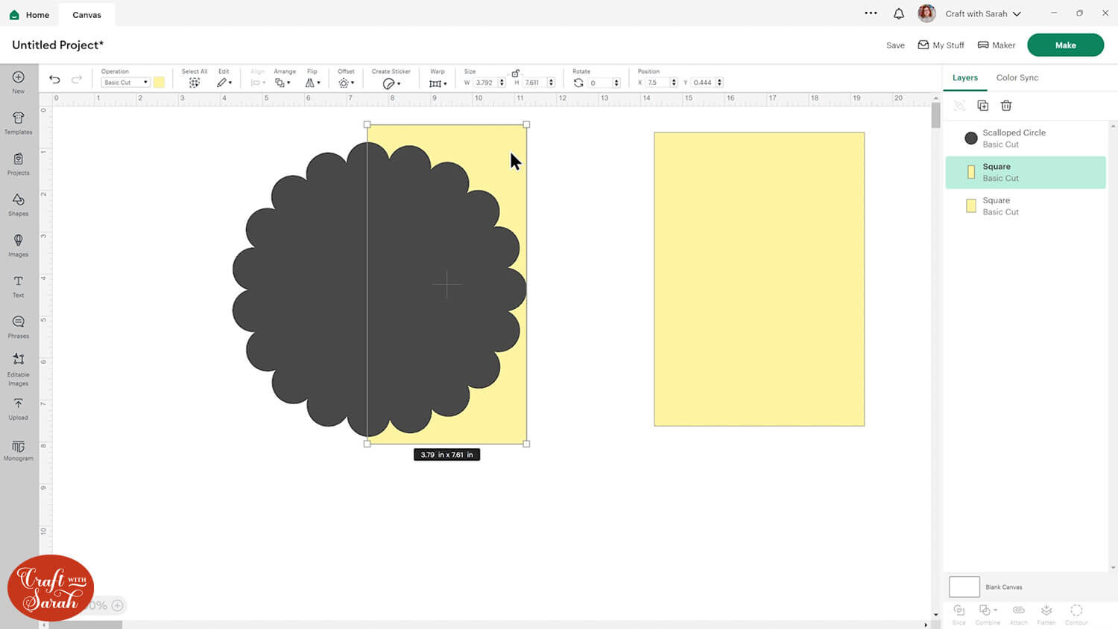Screen dimensions: 1118x629
Task: Delete layer with trash icon
Action: point(1006,106)
